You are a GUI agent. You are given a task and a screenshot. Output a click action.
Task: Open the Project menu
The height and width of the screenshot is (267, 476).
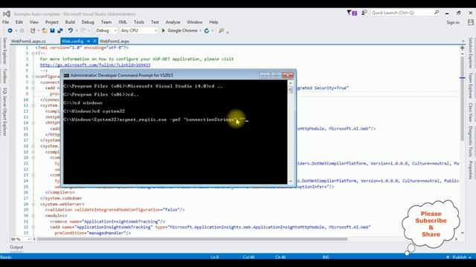(51, 22)
